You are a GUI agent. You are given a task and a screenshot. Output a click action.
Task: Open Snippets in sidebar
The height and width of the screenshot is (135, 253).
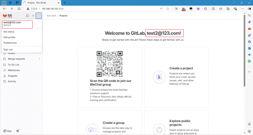click(13, 76)
